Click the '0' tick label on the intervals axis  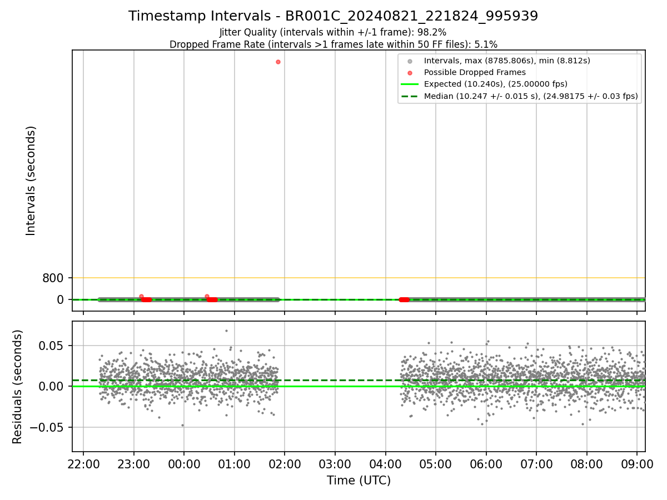tap(61, 299)
